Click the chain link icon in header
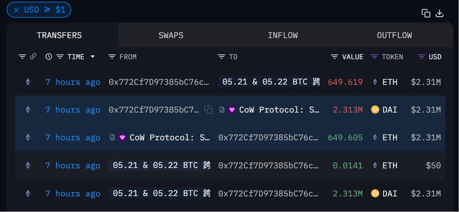The width and height of the screenshot is (459, 212). click(x=33, y=56)
